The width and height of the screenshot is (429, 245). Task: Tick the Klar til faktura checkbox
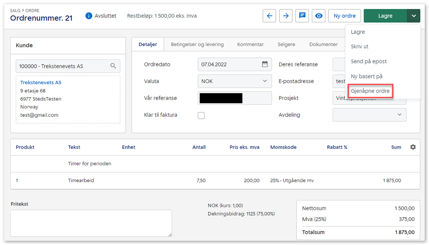pos(201,115)
